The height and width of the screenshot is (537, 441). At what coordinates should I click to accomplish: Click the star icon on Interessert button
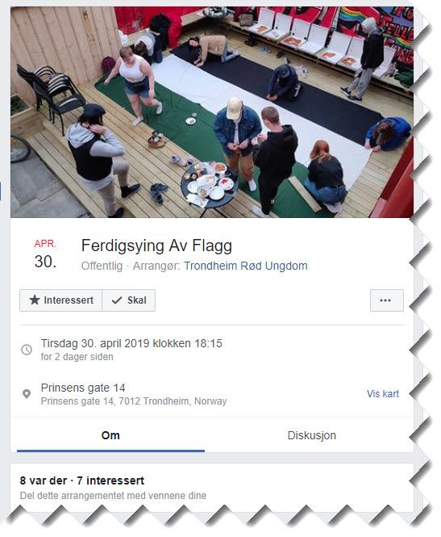point(34,300)
